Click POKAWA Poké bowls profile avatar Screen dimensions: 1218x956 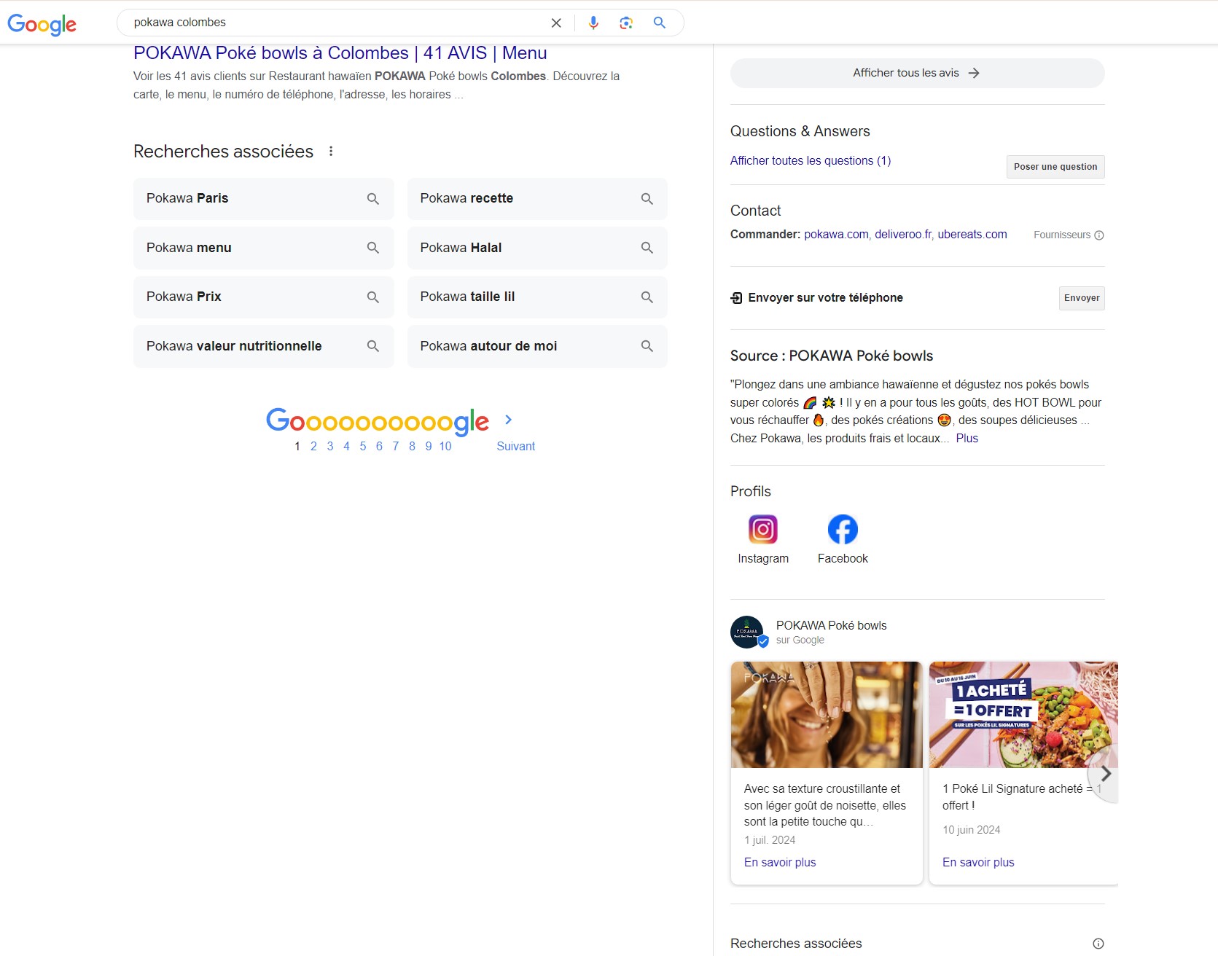pyautogui.click(x=747, y=632)
